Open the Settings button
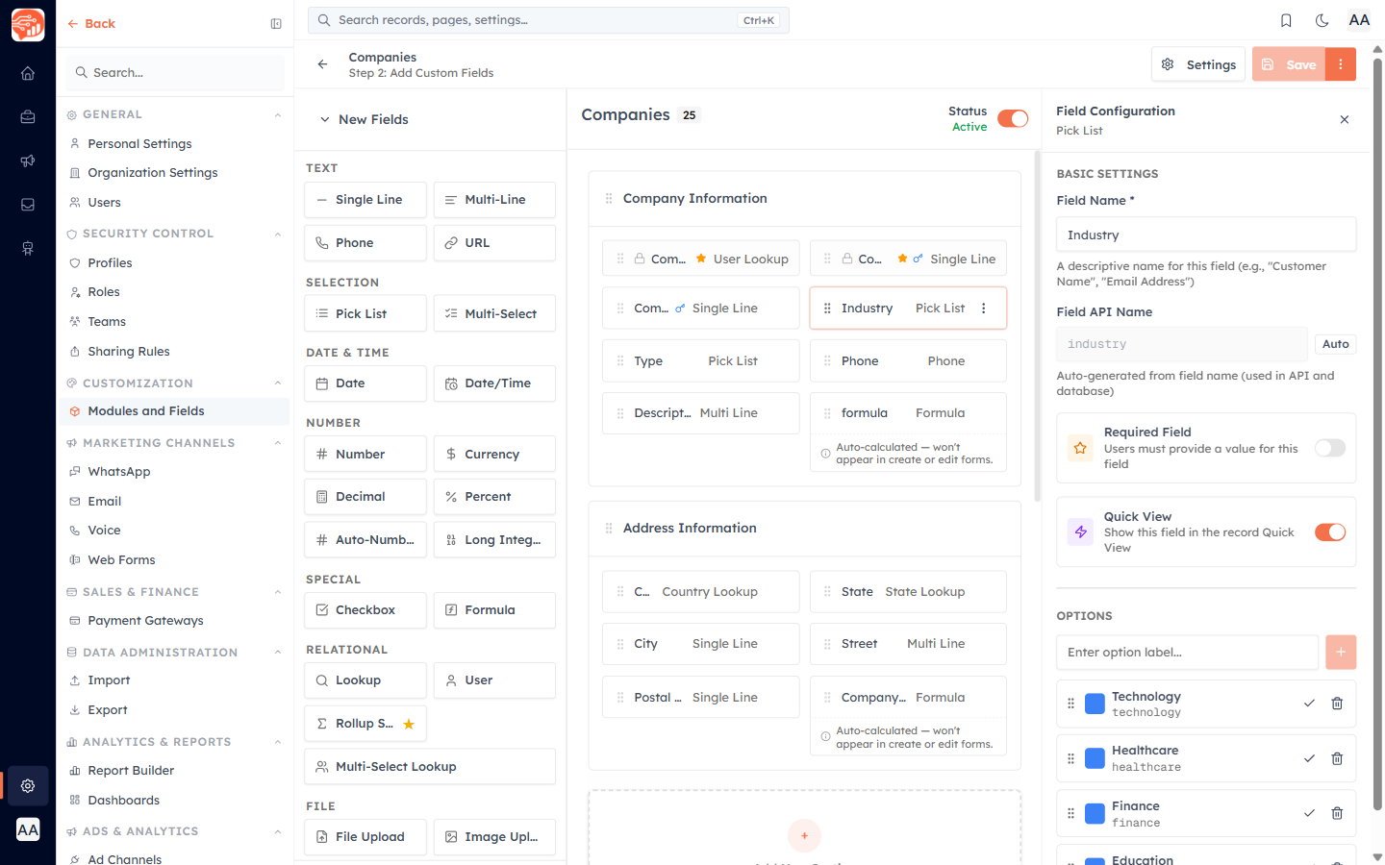Screen dimensions: 1385x865 pyautogui.click(x=1198, y=64)
